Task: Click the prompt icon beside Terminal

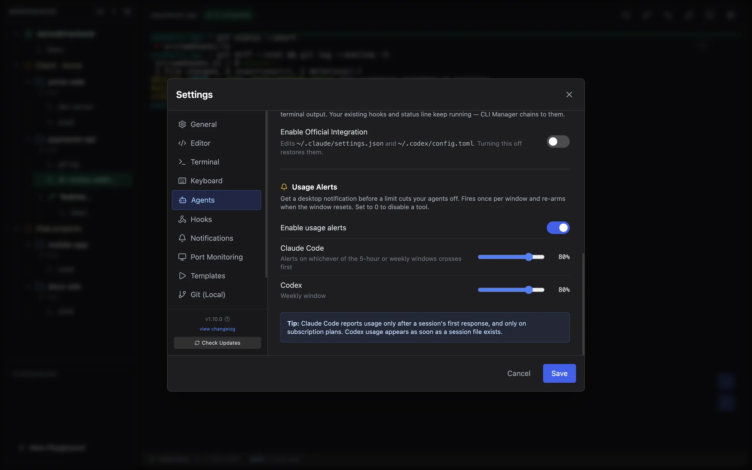Action: point(182,162)
